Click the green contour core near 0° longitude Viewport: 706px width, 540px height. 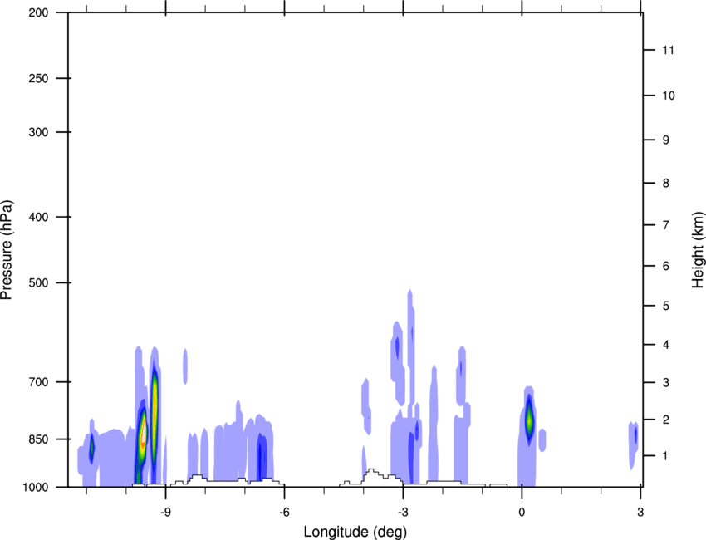click(529, 420)
